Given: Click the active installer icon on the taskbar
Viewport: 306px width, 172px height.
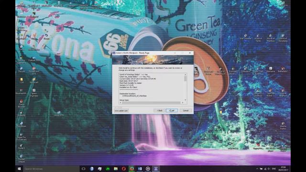Looking at the screenshot, I should pos(156,169).
